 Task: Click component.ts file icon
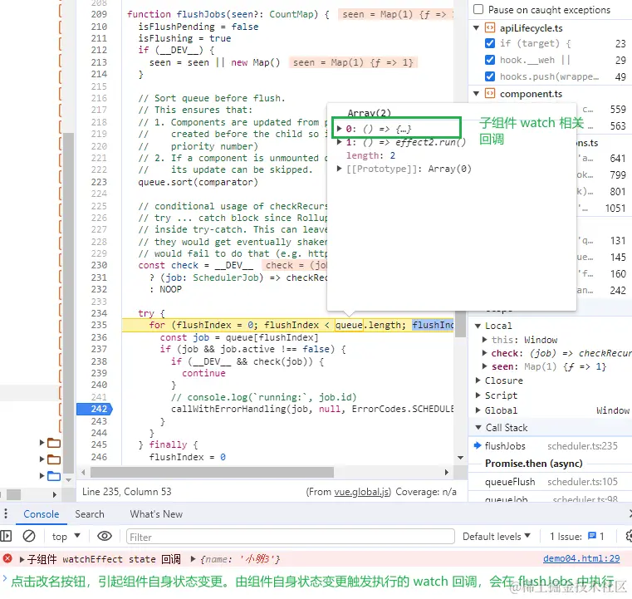490,94
